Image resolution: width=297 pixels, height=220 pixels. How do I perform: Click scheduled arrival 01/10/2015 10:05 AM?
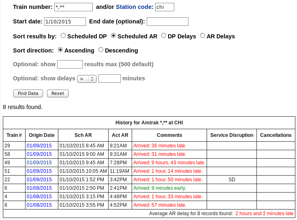(x=83, y=171)
